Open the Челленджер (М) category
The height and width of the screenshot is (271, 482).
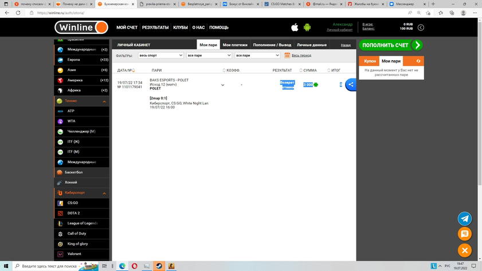point(82,131)
